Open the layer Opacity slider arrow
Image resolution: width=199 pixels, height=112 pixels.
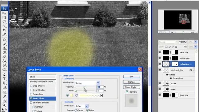click(195, 42)
